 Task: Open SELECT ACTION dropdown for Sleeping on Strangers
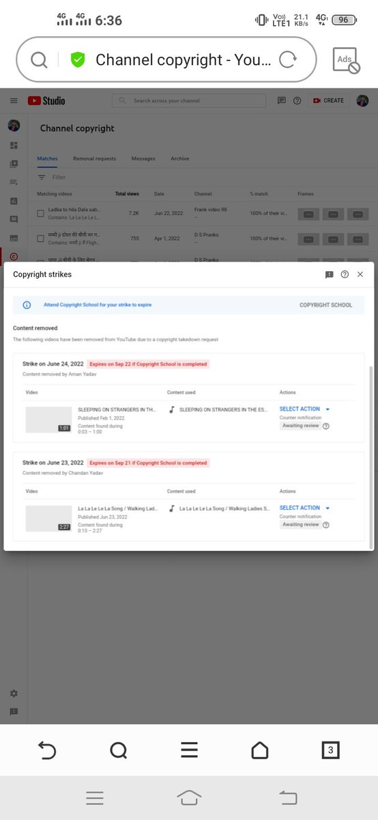click(x=305, y=409)
